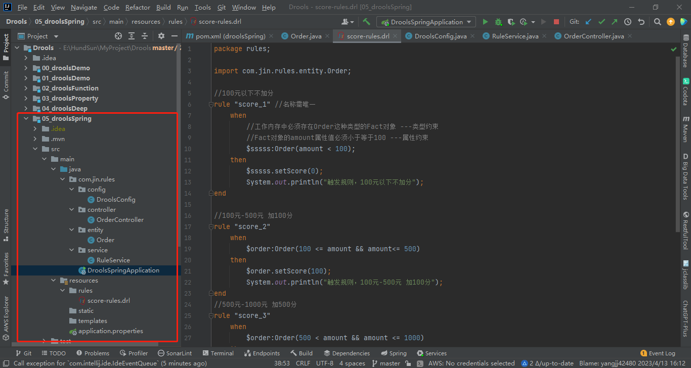This screenshot has height=368, width=691.
Task: Open the user account dropdown in toolbar
Action: tap(348, 22)
